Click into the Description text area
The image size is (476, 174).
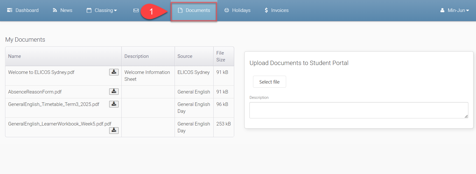pyautogui.click(x=358, y=110)
